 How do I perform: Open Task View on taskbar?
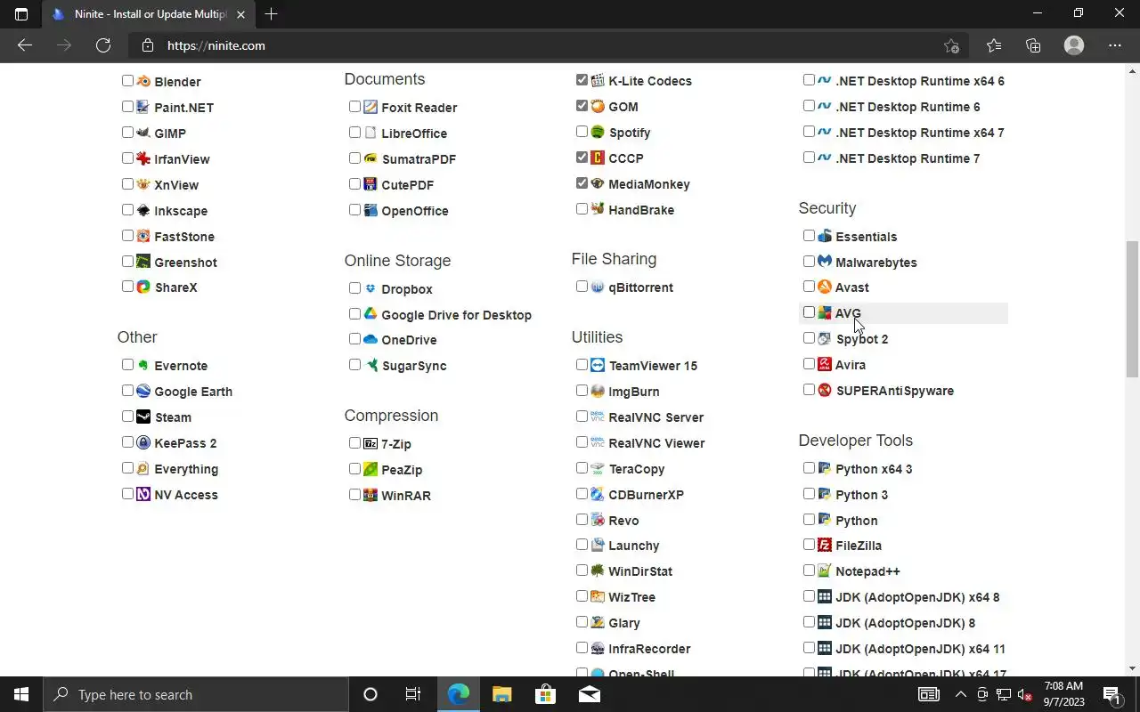(412, 694)
